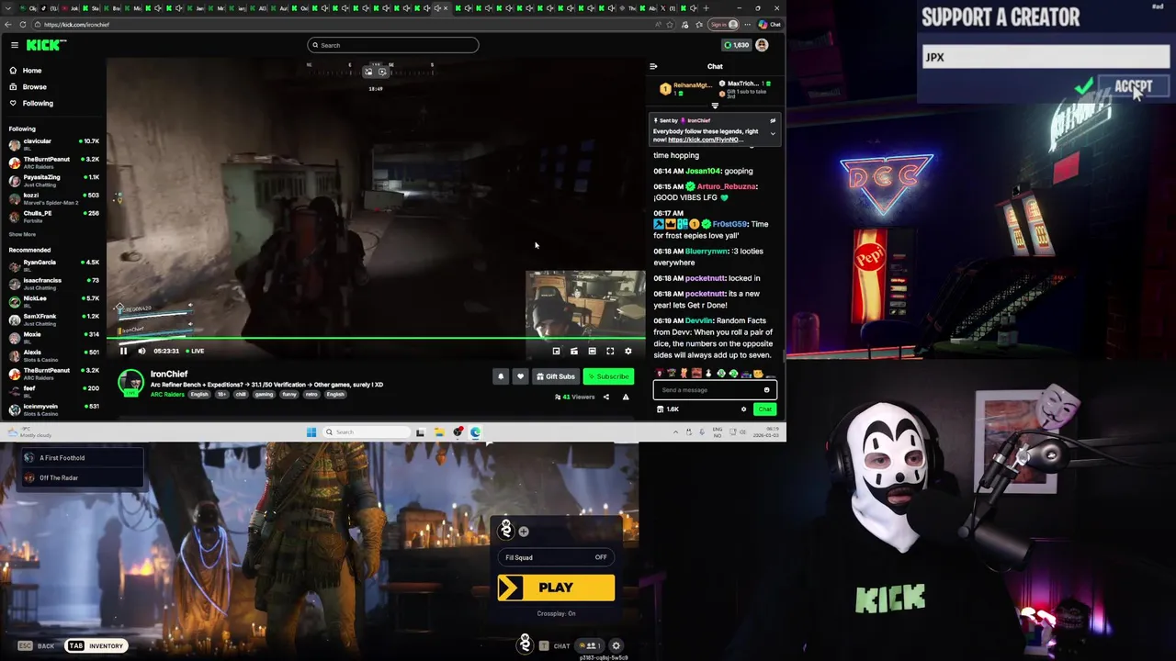Expand Show More in following list

[23, 234]
